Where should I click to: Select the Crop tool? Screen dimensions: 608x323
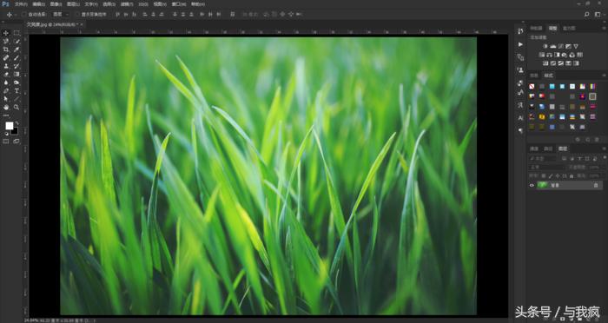6,49
